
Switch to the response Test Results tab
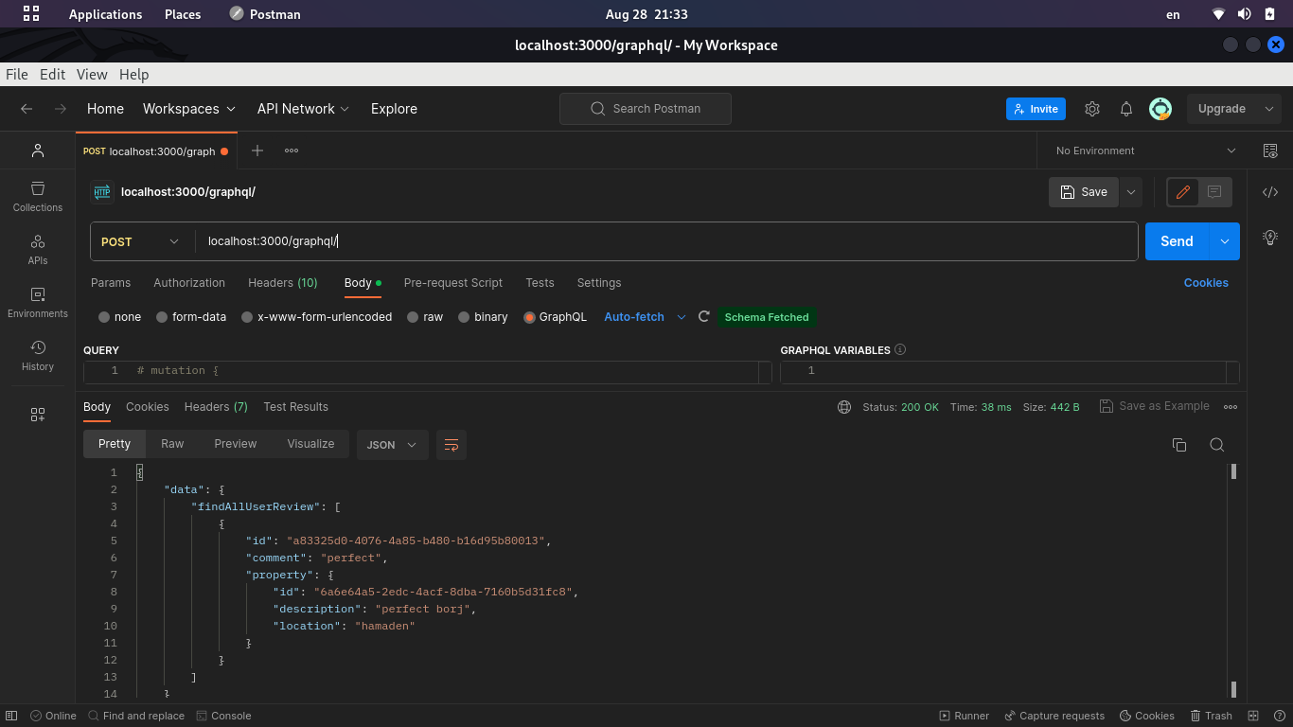coord(295,407)
